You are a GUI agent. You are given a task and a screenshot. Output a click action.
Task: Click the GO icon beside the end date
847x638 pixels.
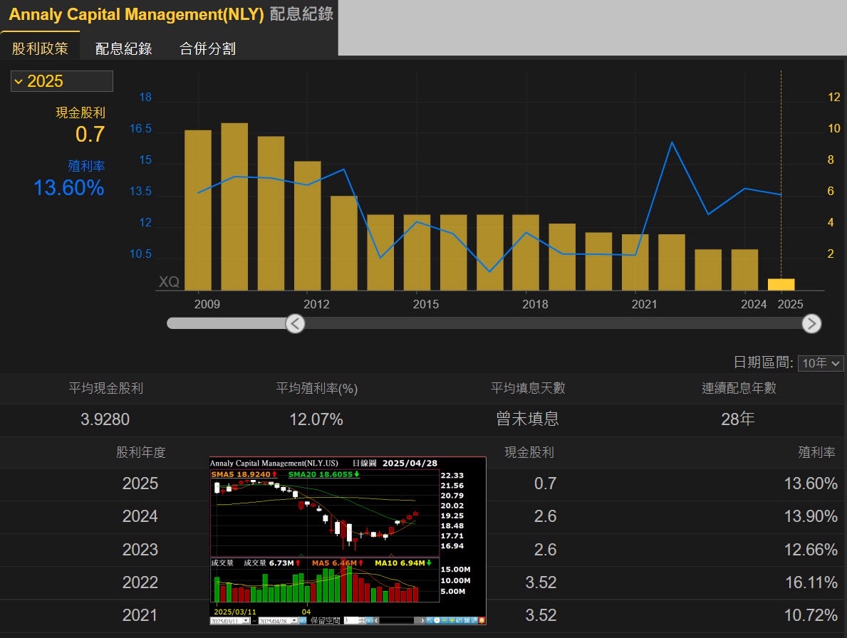303,621
